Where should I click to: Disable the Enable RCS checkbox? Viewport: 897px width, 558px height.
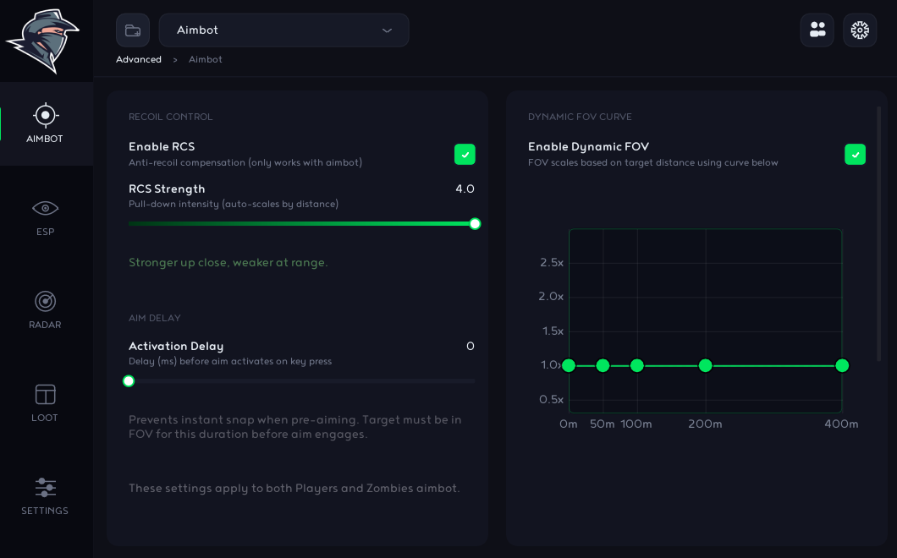(x=465, y=155)
